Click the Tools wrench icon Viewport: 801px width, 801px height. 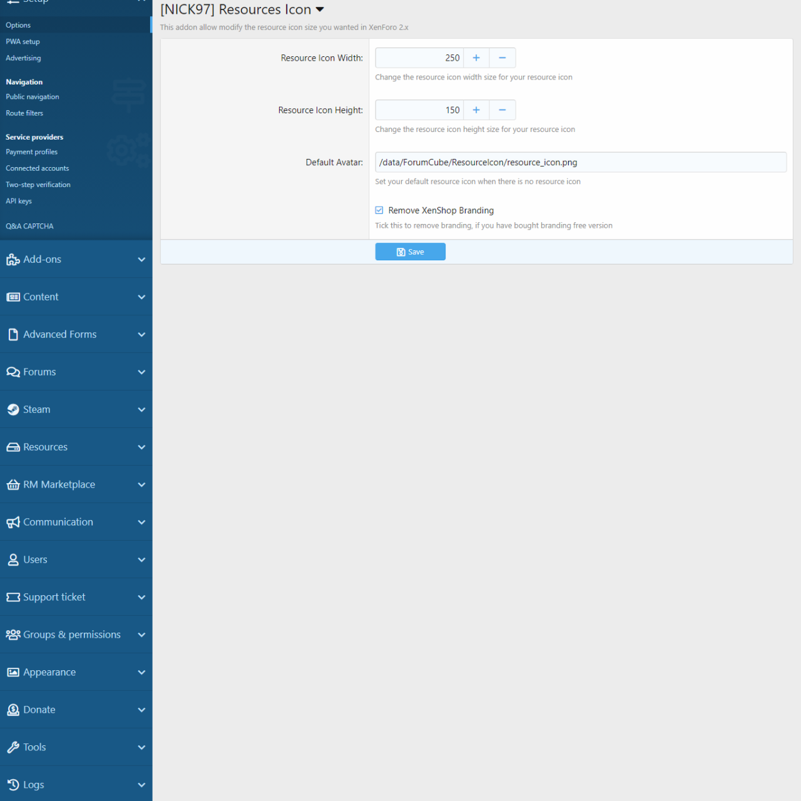click(13, 747)
